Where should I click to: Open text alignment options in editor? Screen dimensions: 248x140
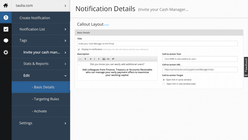113,59
